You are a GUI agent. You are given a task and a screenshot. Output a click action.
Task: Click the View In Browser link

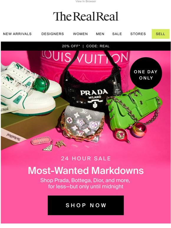point(85,1)
